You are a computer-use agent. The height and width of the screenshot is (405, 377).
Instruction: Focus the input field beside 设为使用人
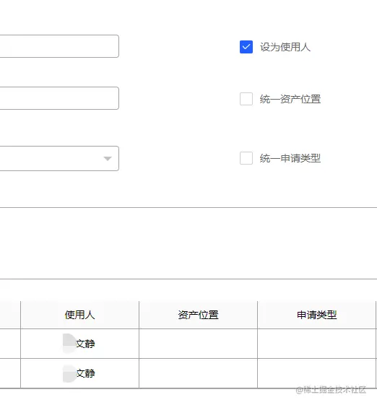click(59, 46)
